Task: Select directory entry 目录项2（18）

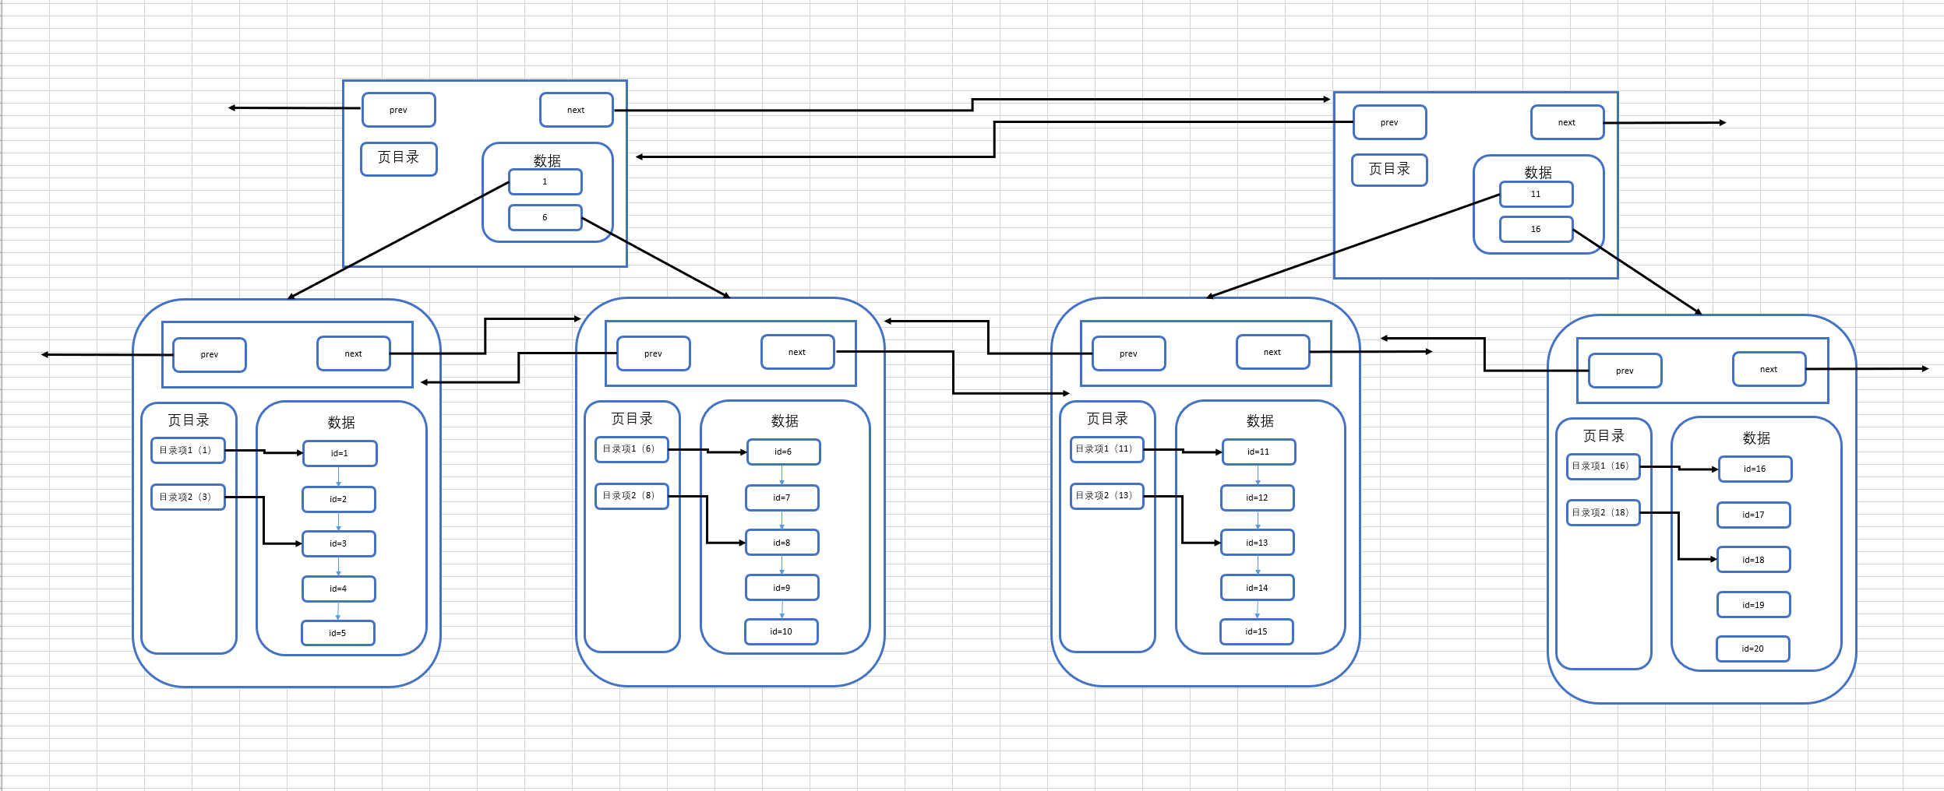Action: tap(1603, 513)
